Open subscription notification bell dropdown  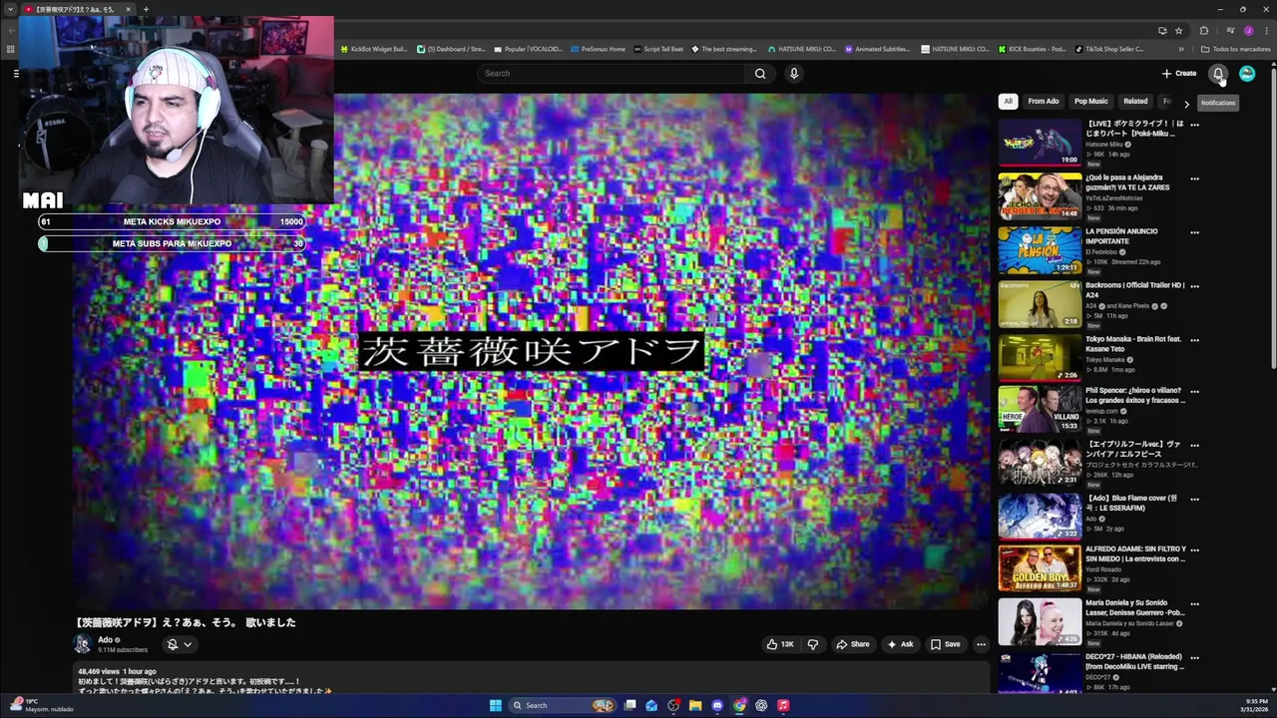pos(180,644)
